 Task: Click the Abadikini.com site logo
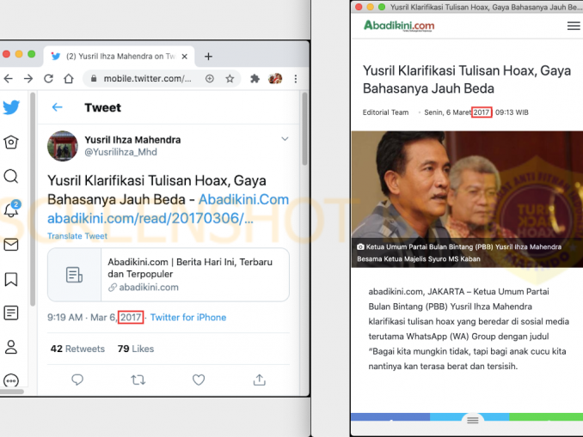tap(399, 25)
